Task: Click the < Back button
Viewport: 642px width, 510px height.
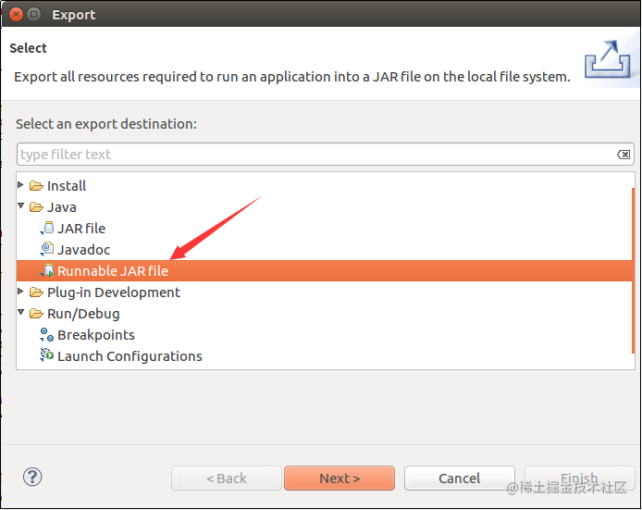Action: pos(227,478)
